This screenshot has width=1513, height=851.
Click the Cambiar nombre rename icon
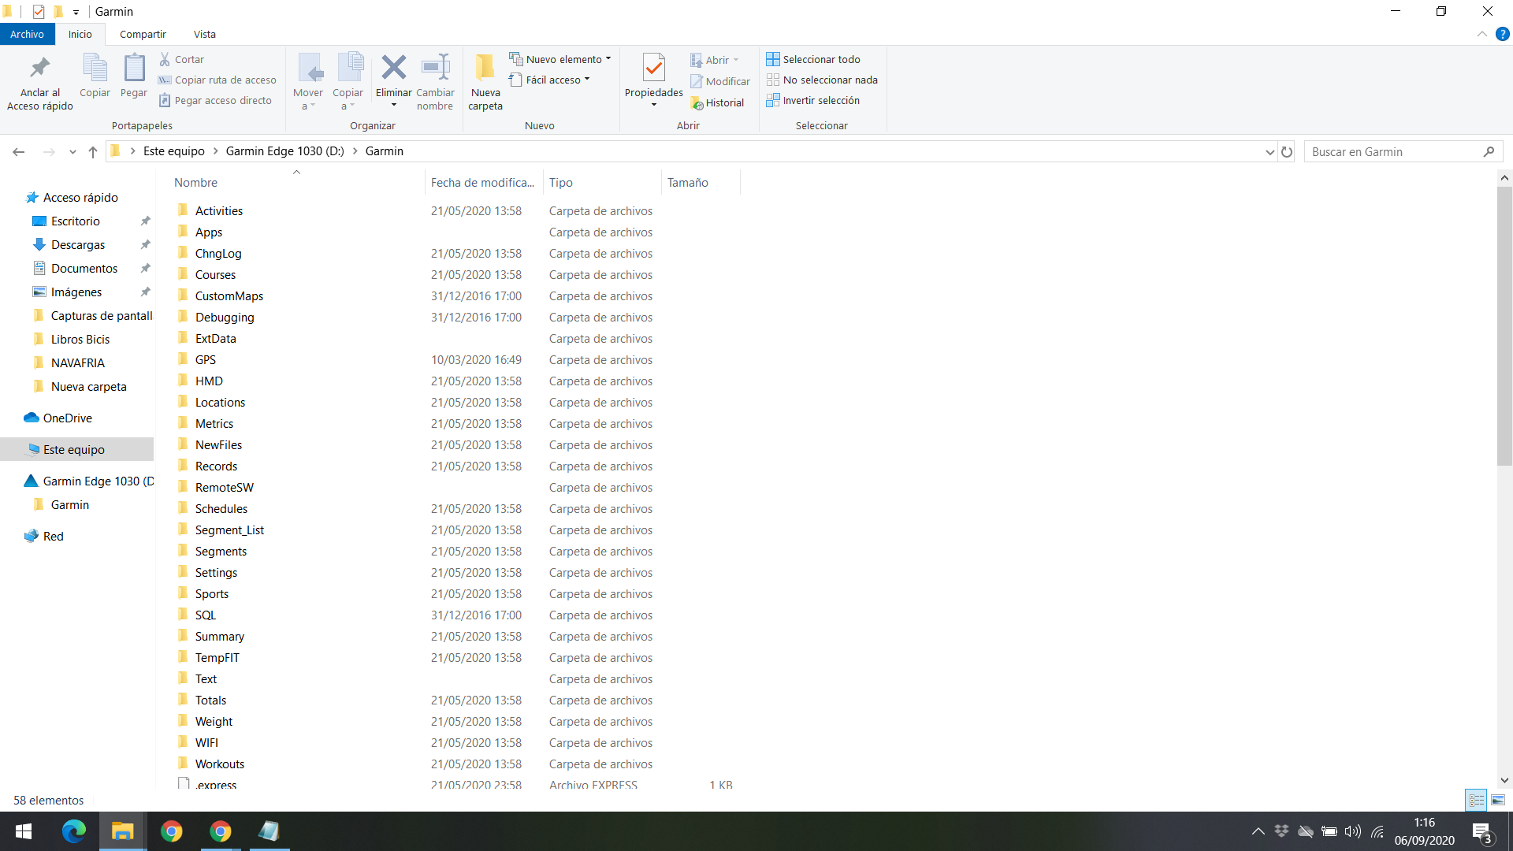tap(435, 69)
